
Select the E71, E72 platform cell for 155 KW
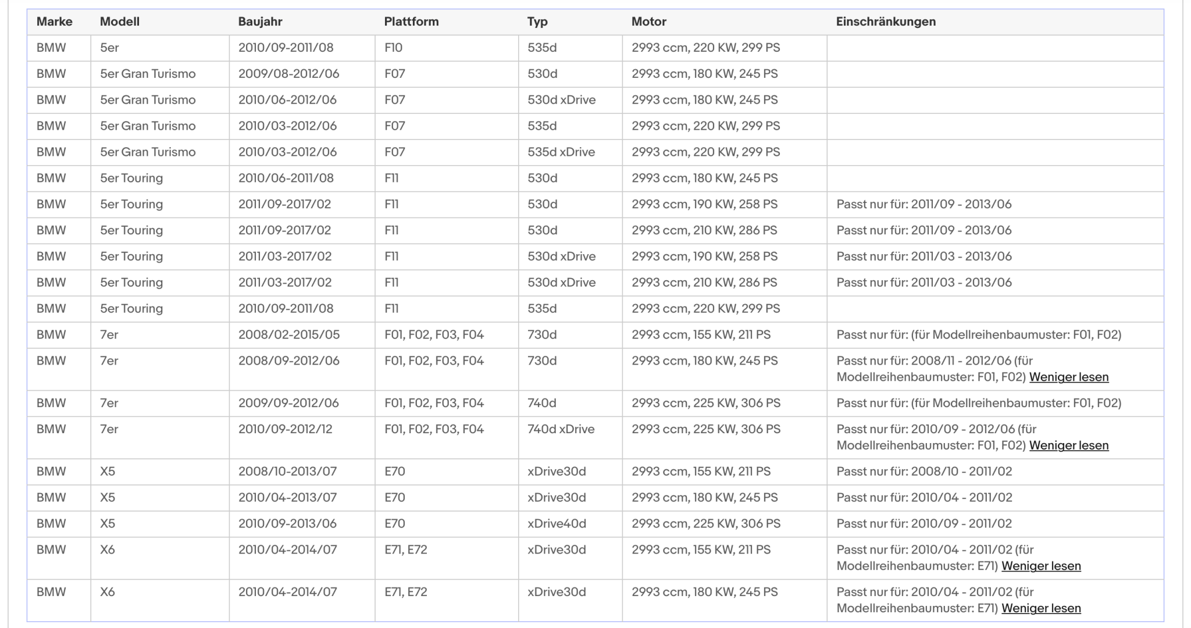(447, 558)
